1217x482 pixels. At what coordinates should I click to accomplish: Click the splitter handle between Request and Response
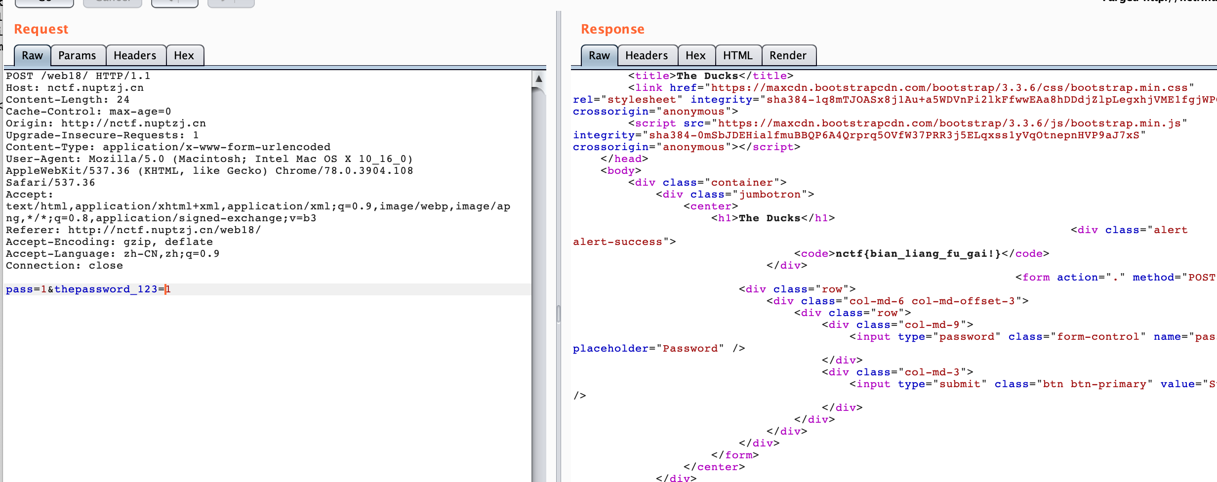[559, 314]
